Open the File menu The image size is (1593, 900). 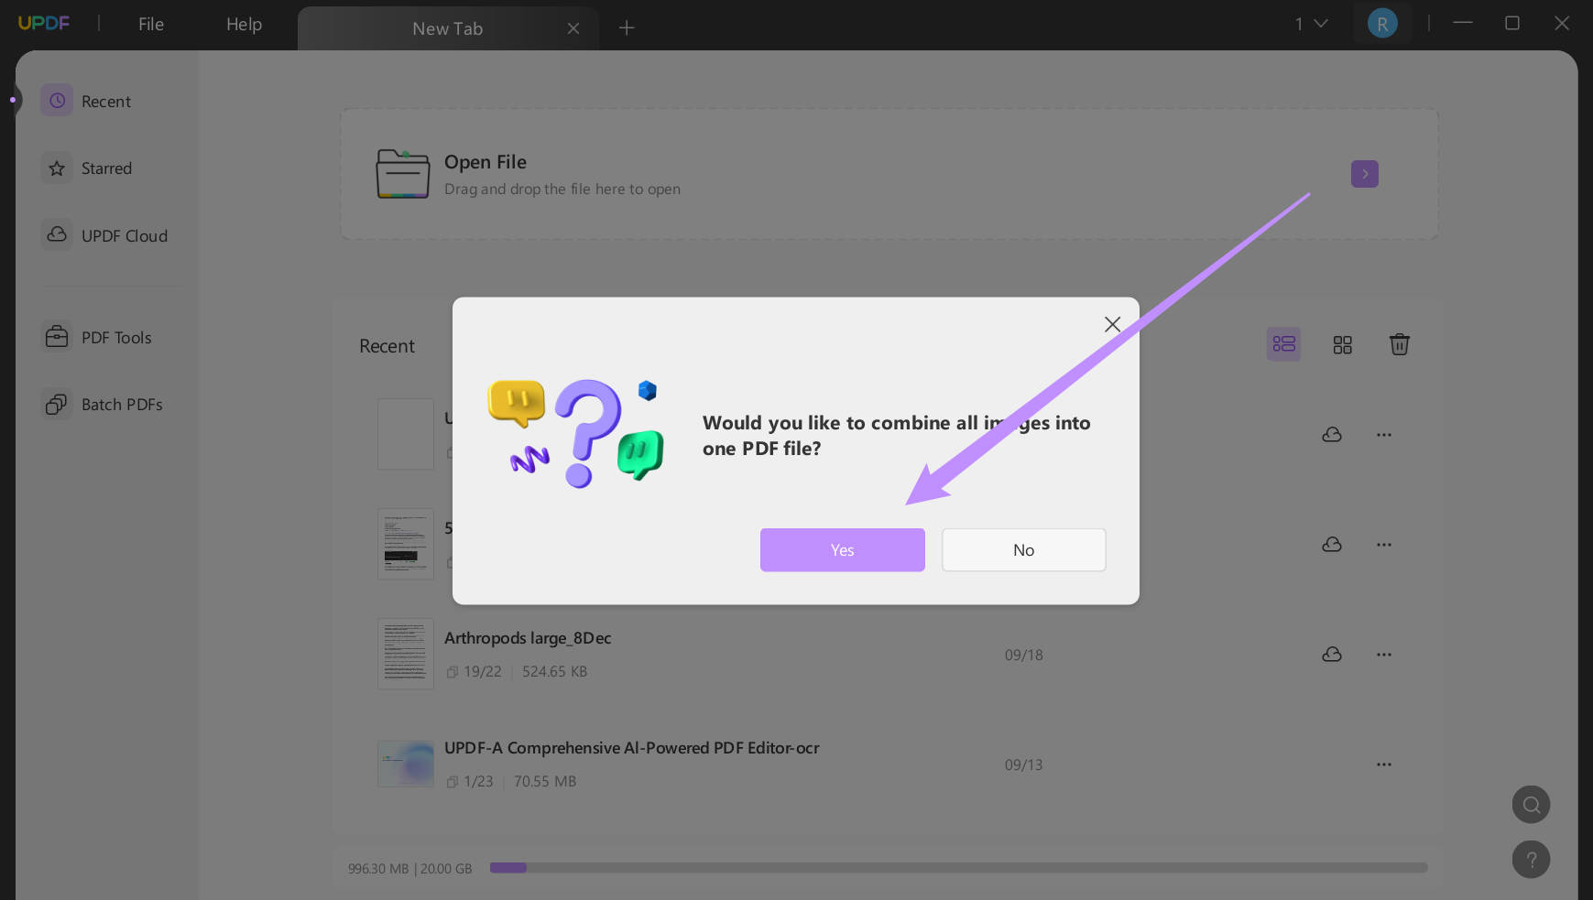tap(149, 24)
